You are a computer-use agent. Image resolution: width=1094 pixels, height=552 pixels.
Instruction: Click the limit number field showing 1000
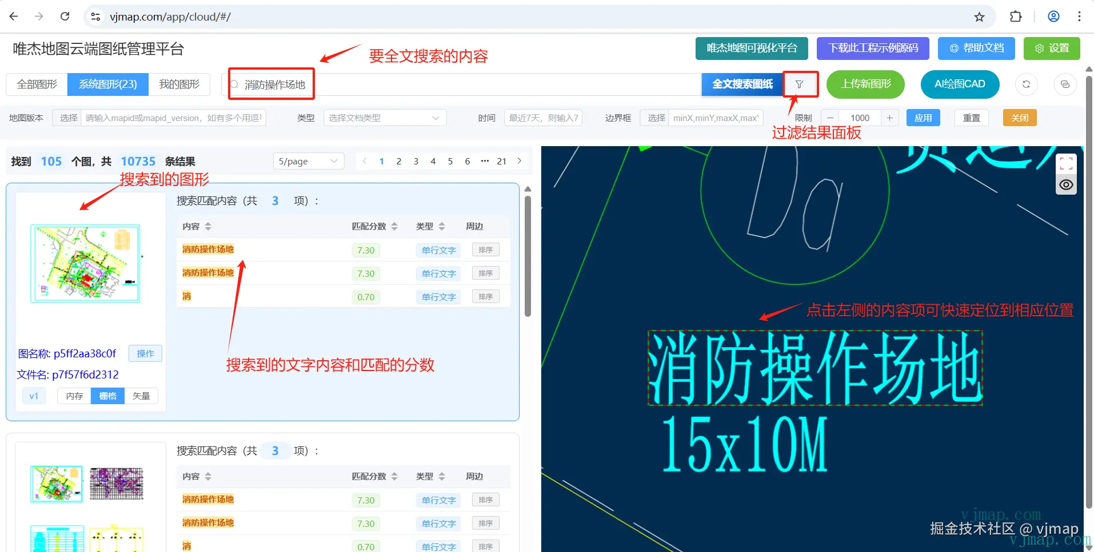(x=860, y=118)
